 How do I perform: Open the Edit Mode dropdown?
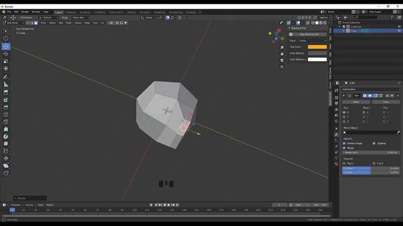(13, 23)
